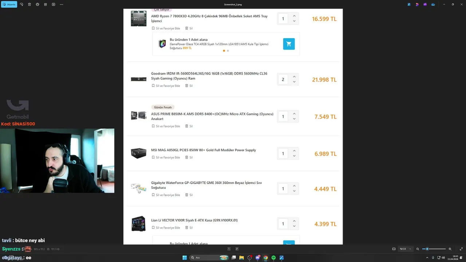Open AMD Ryzen 7 7800X3D product thumbnail
The width and height of the screenshot is (466, 262).
coord(138,19)
